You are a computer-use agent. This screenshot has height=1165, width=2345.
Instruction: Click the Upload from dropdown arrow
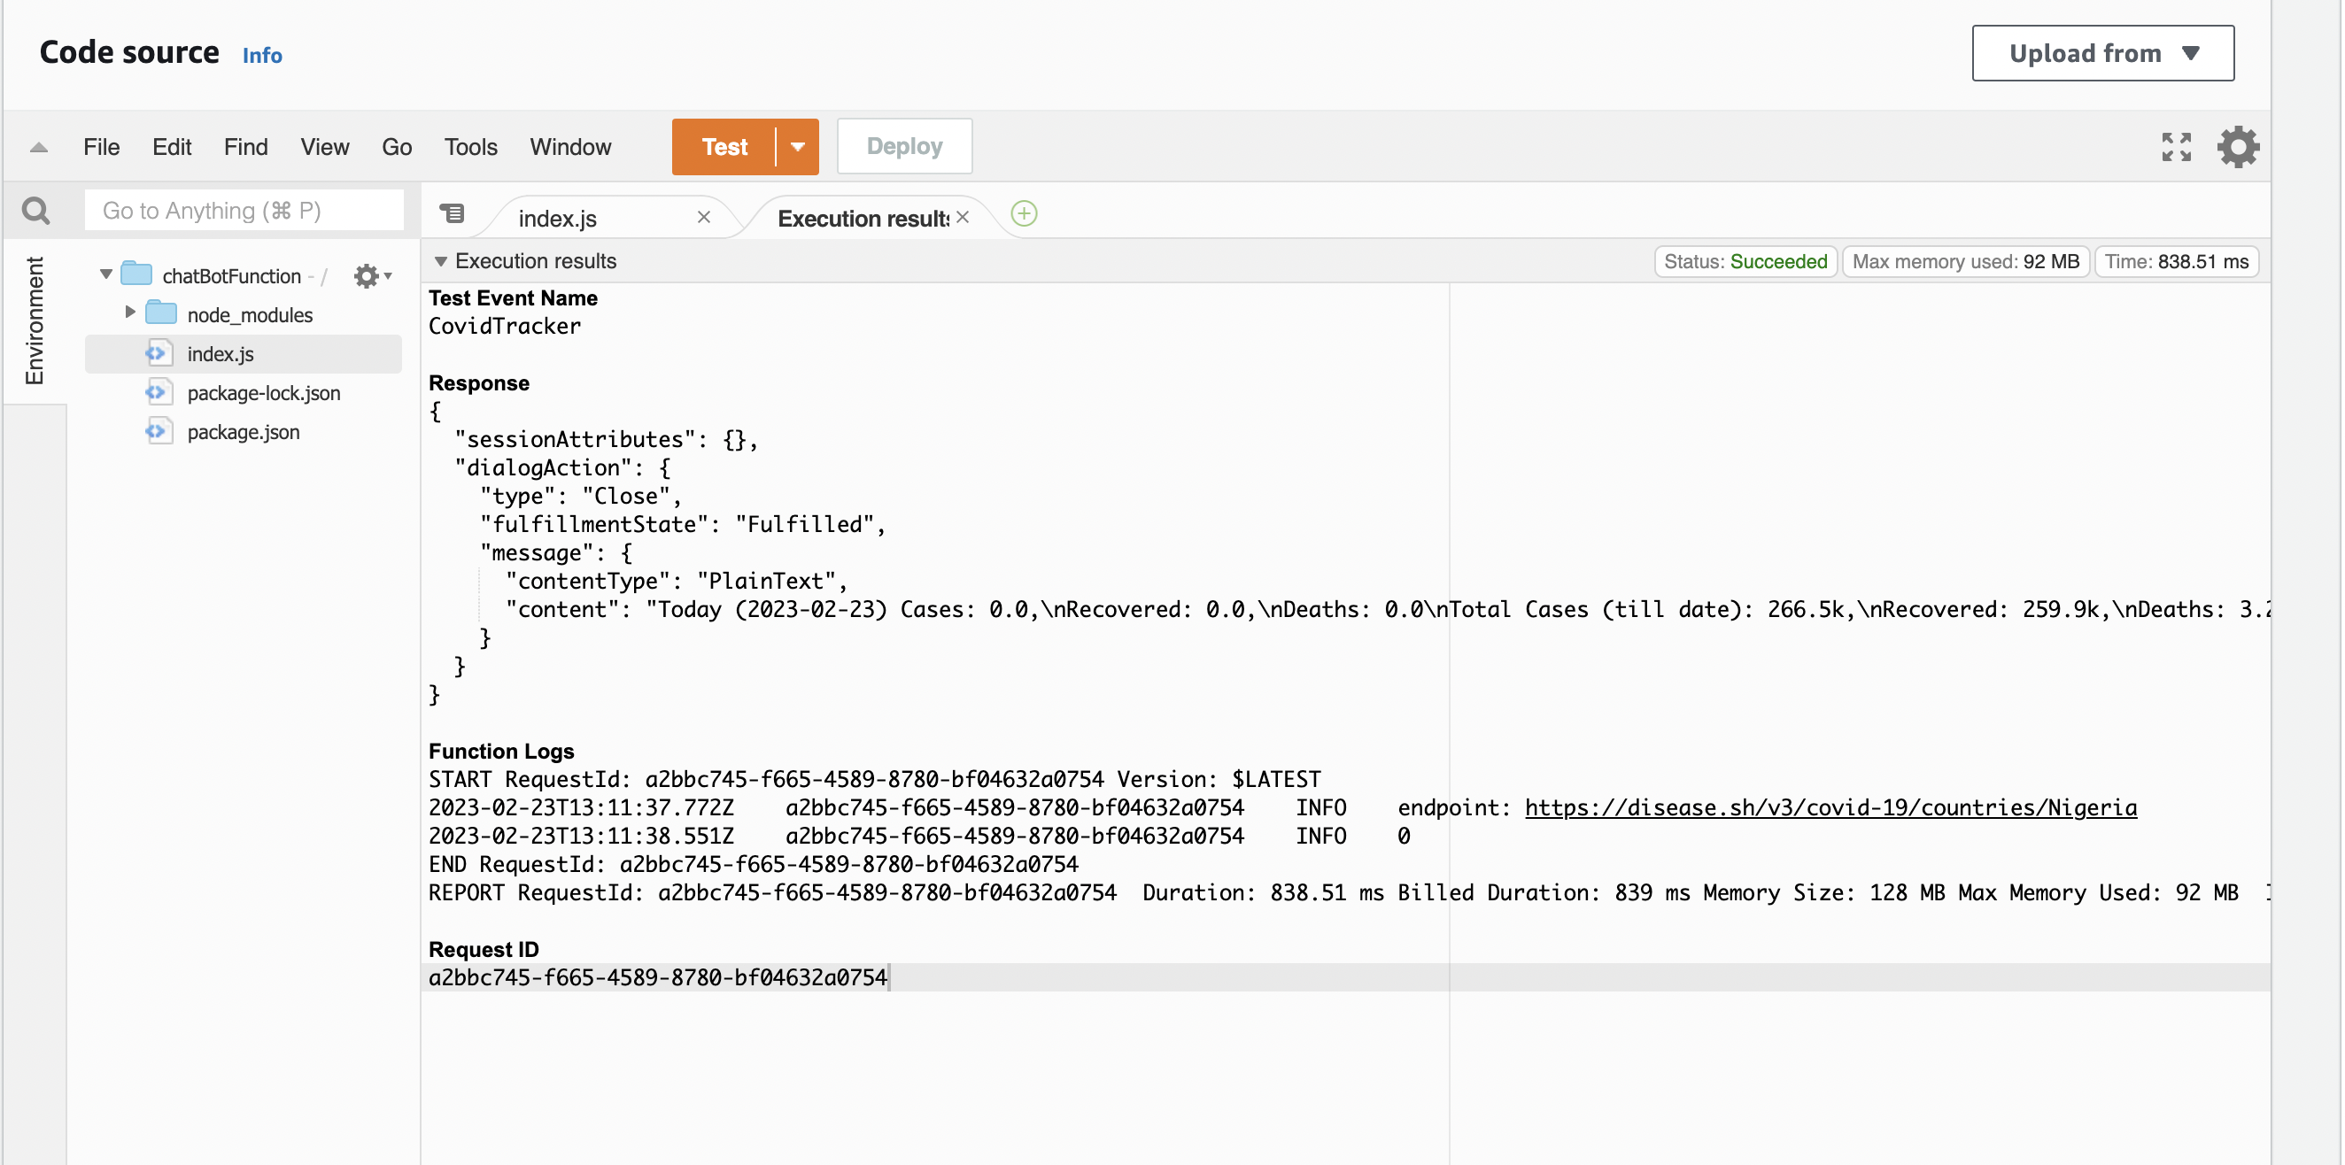2194,54
